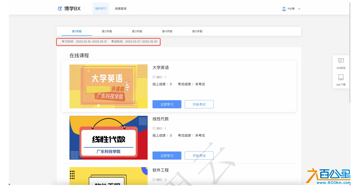Click 开始考试 for 线性代数
Viewport: 353px width, 186px height.
point(199,155)
